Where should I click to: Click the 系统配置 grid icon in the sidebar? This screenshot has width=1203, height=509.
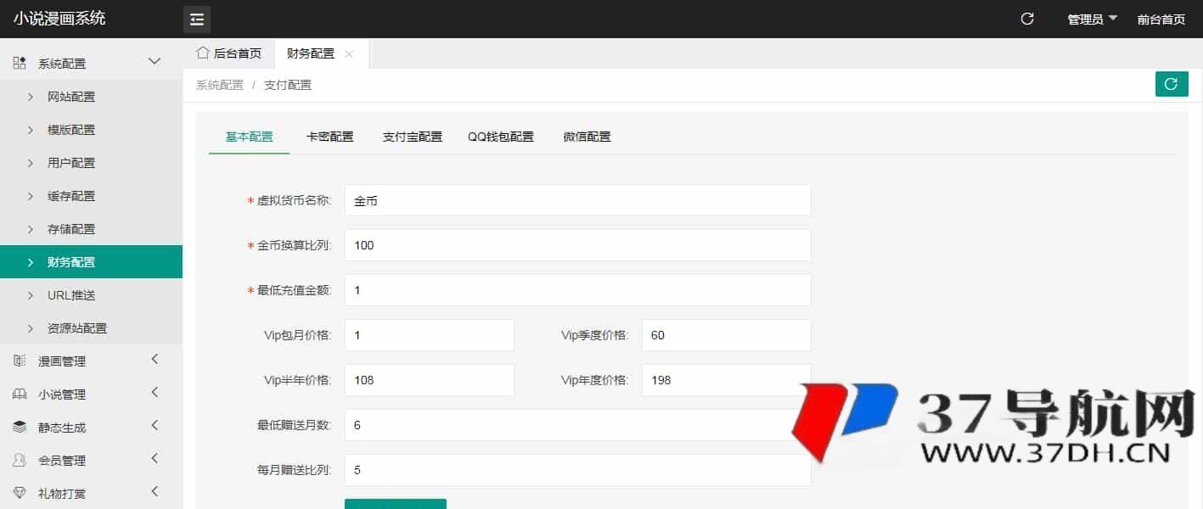click(x=19, y=62)
